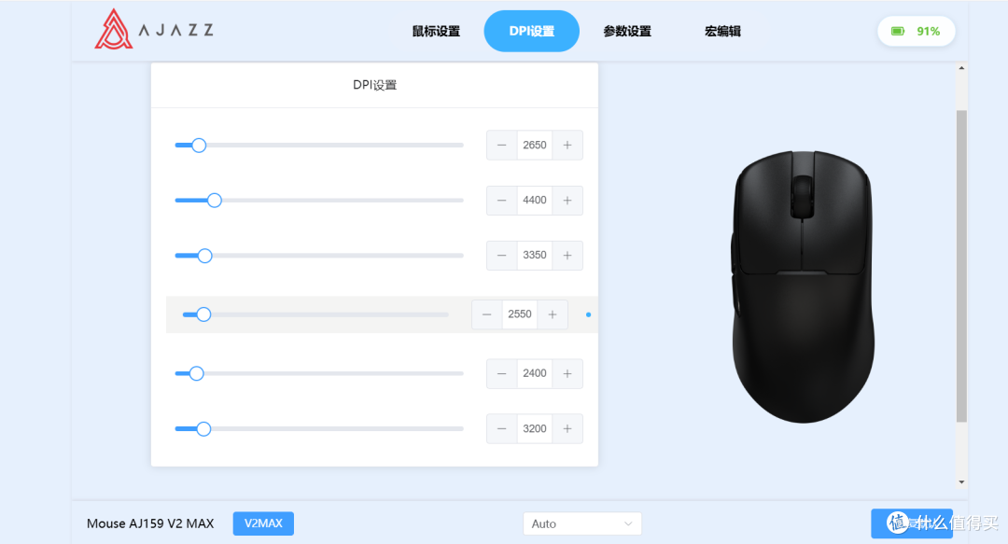The height and width of the screenshot is (544, 1008).
Task: Increase the 2400 DPI value with plus
Action: pos(567,373)
